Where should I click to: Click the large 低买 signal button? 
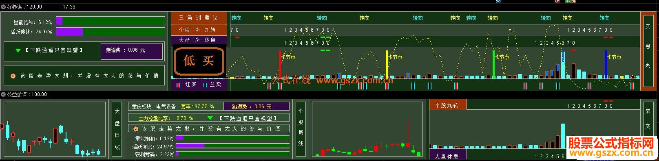[x=199, y=61]
